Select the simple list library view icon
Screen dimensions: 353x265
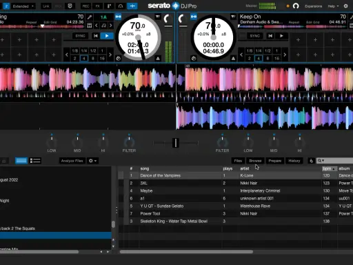21,161
